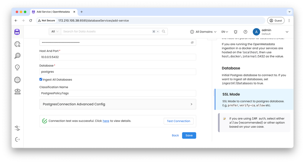Open the Govern building icon in the sidebar

point(17,92)
